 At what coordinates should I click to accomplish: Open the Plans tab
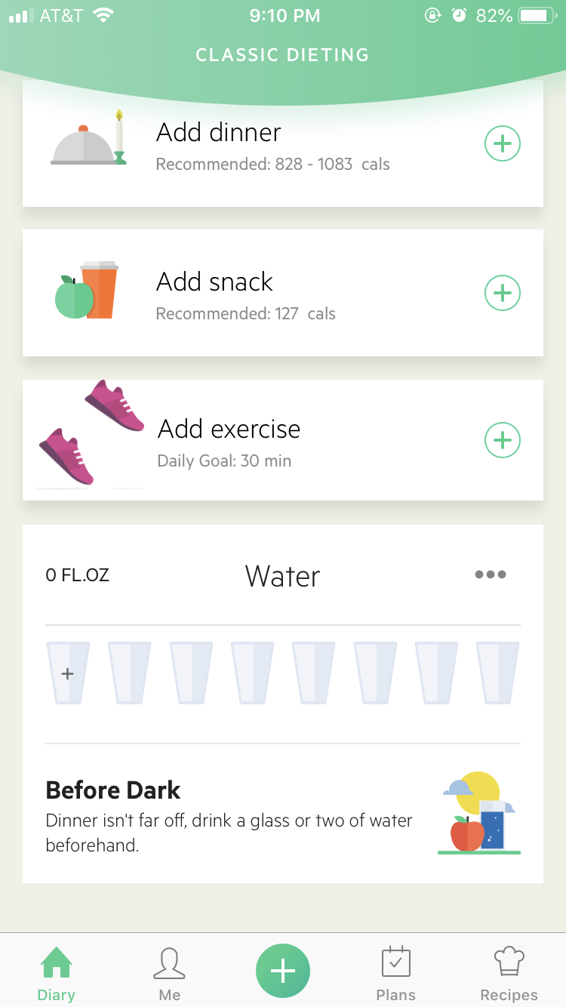tap(395, 973)
